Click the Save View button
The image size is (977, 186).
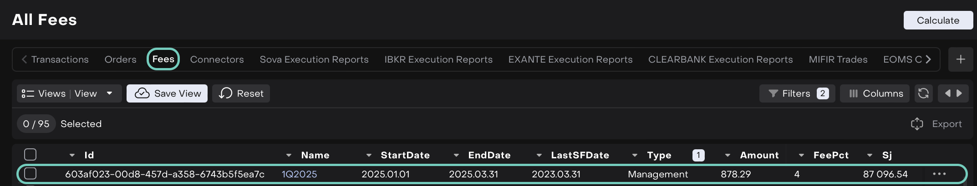(x=167, y=93)
